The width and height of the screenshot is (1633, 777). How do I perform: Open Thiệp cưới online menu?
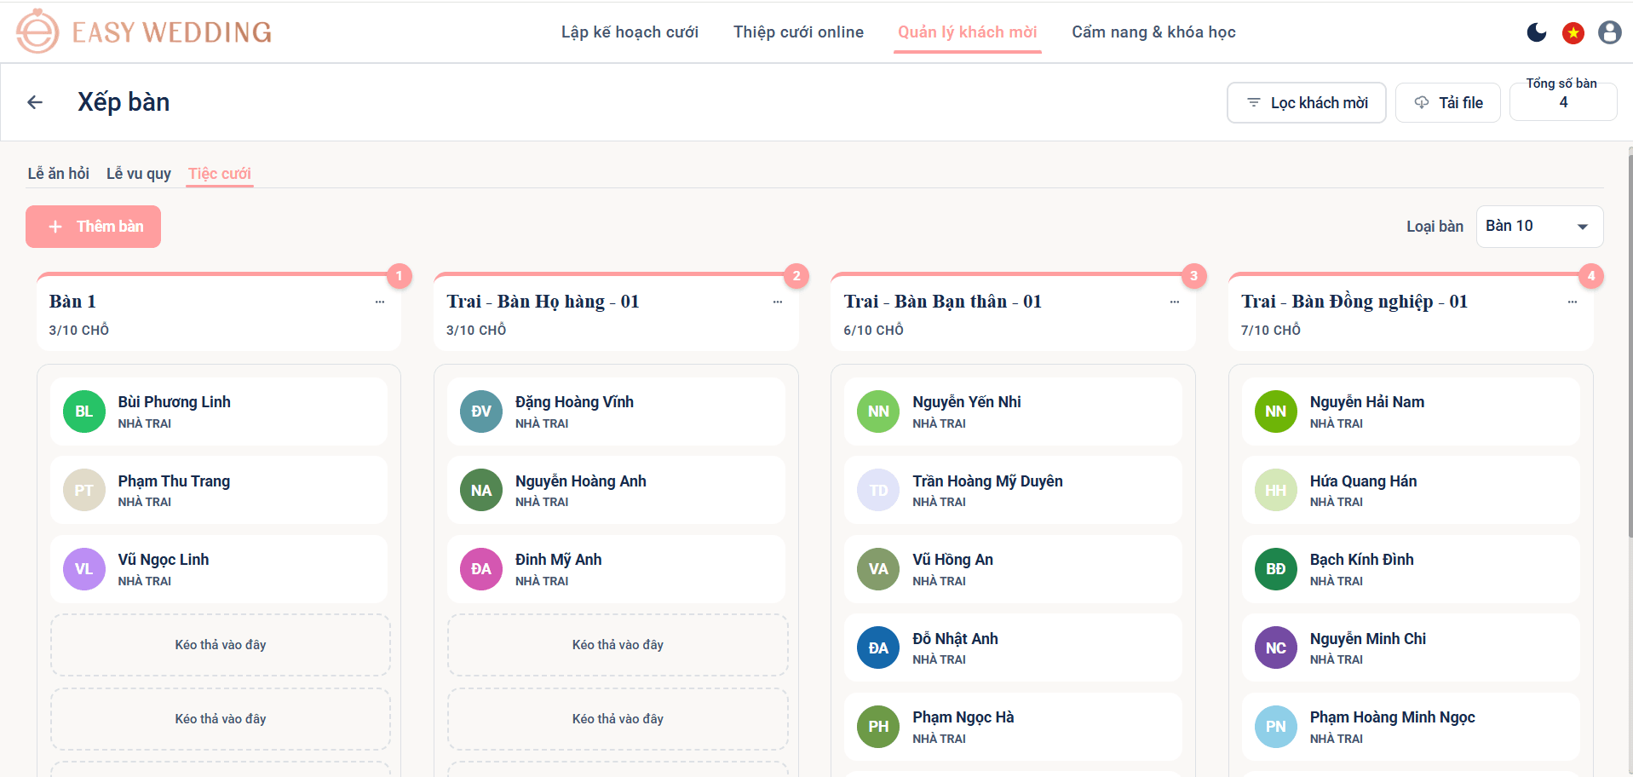(x=798, y=32)
